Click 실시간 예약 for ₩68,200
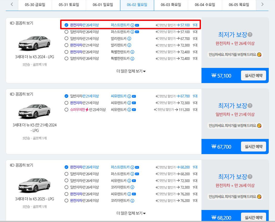275x222 pixels. point(254,218)
